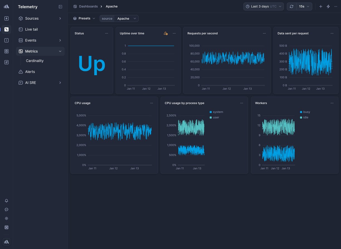This screenshot has width=341, height=249.
Task: Toggle the theme using the sun icon
Action: [6, 218]
